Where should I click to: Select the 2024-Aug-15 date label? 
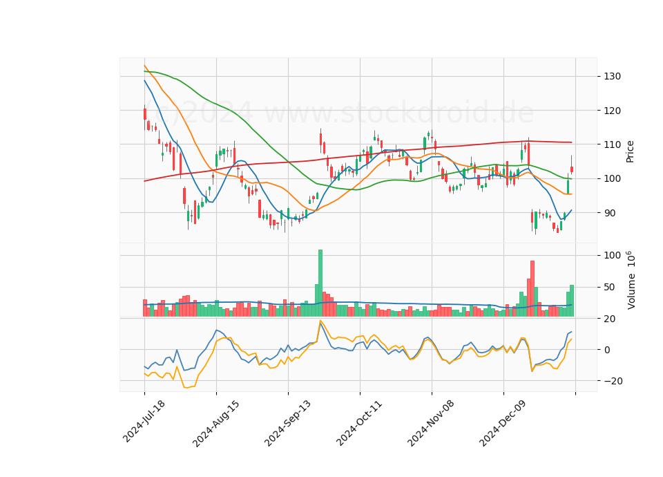pos(215,424)
